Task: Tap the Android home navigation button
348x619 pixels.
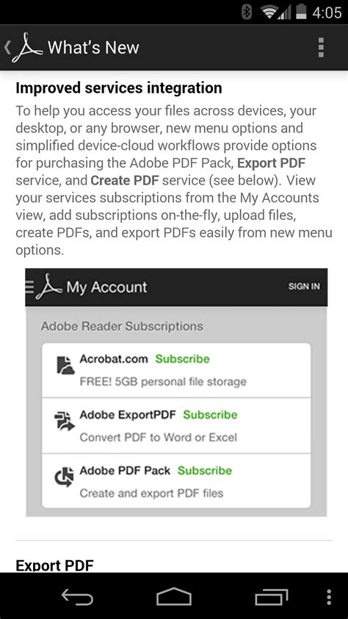Action: click(x=174, y=596)
